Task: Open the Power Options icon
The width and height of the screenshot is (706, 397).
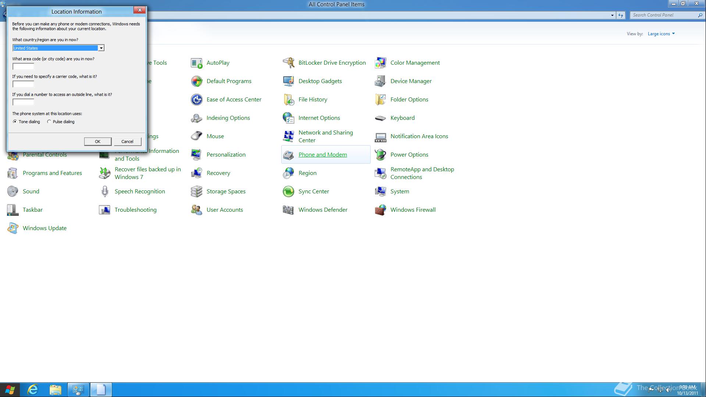Action: 381,155
